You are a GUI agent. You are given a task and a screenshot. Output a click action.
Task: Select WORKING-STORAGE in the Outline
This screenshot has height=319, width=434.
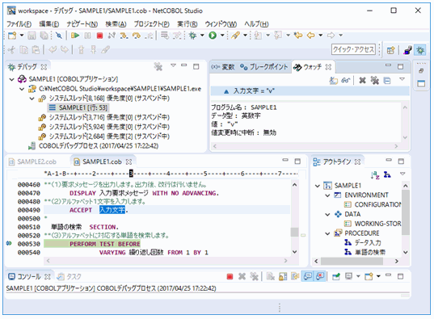point(373,224)
